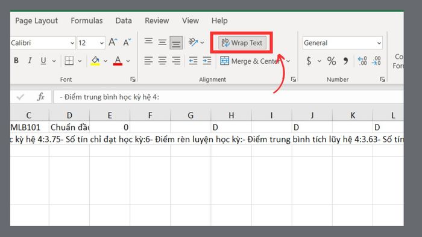
Task: Select cell with D in column H
Action: coord(231,127)
